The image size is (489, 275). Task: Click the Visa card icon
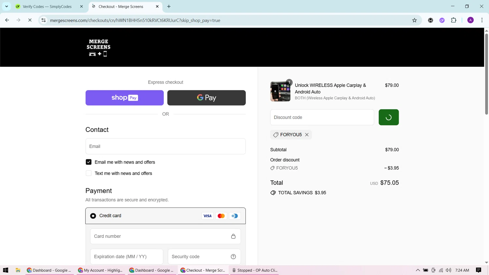coord(207,216)
